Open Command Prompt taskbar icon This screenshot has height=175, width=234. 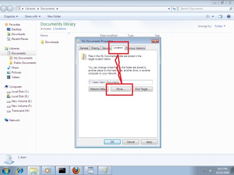pos(62,171)
